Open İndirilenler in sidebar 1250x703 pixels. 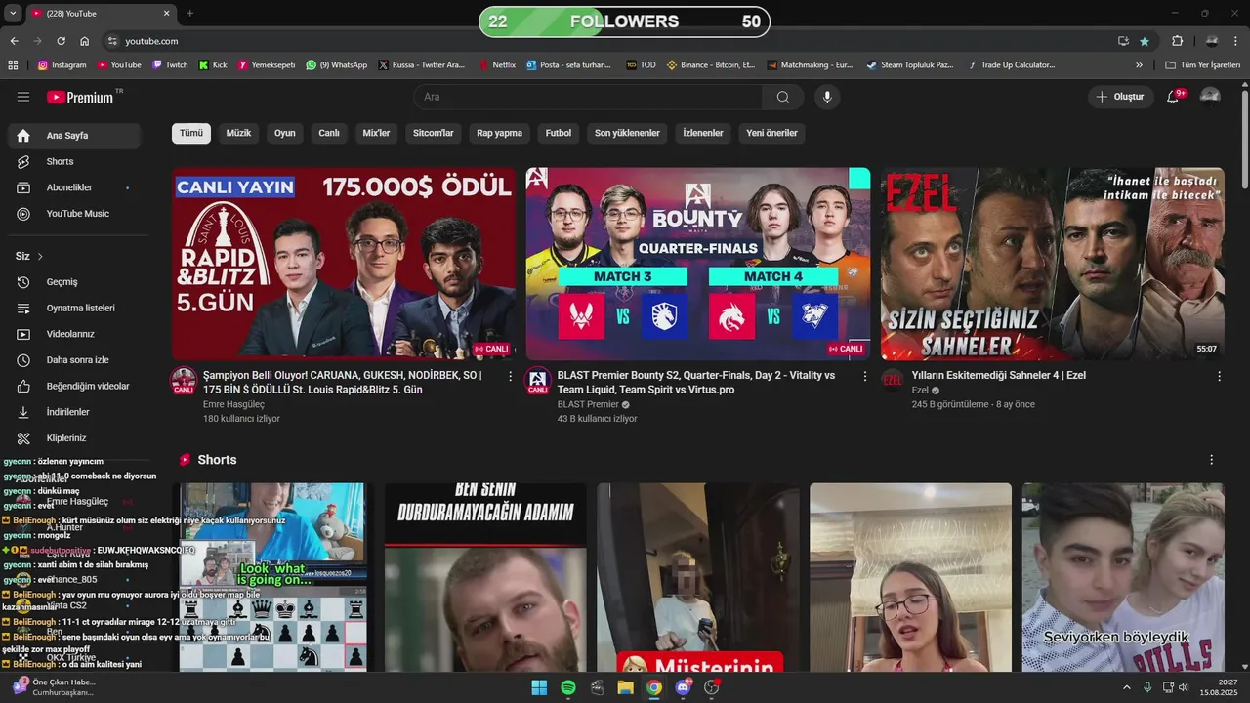pyautogui.click(x=74, y=412)
